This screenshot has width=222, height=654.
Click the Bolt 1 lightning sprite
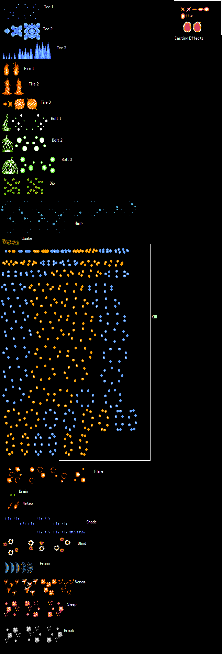click(6, 123)
